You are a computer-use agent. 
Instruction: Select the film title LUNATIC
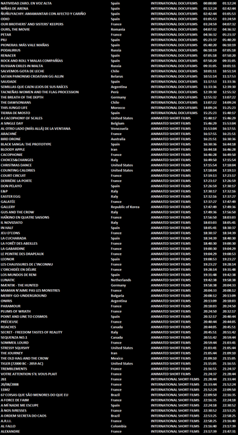point(8,280)
